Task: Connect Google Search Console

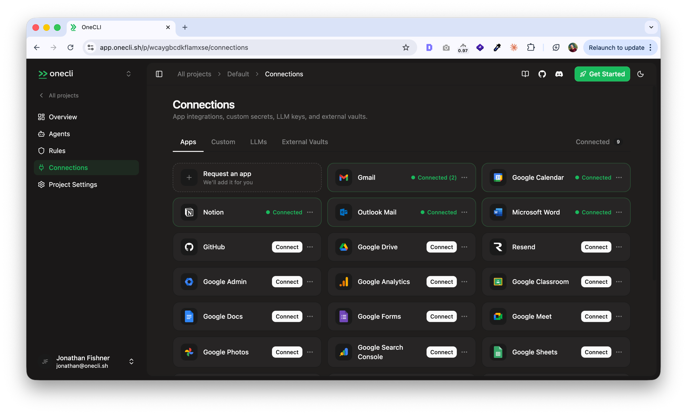Action: coord(441,352)
